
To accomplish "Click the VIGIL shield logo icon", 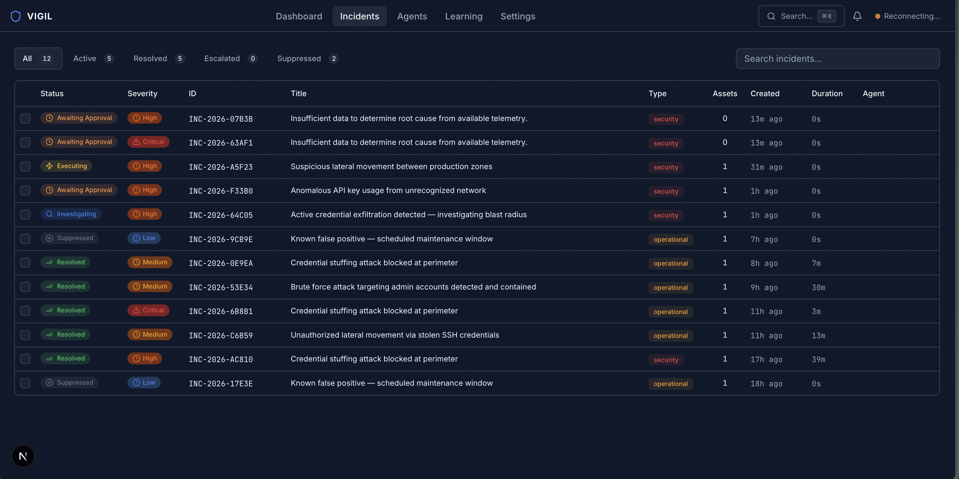I will [x=16, y=16].
